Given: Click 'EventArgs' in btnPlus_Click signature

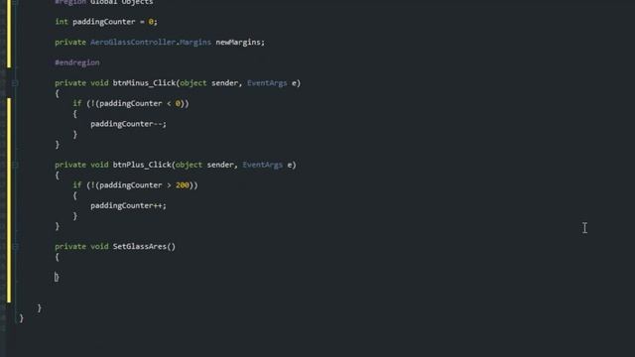Looking at the screenshot, I should coord(262,165).
